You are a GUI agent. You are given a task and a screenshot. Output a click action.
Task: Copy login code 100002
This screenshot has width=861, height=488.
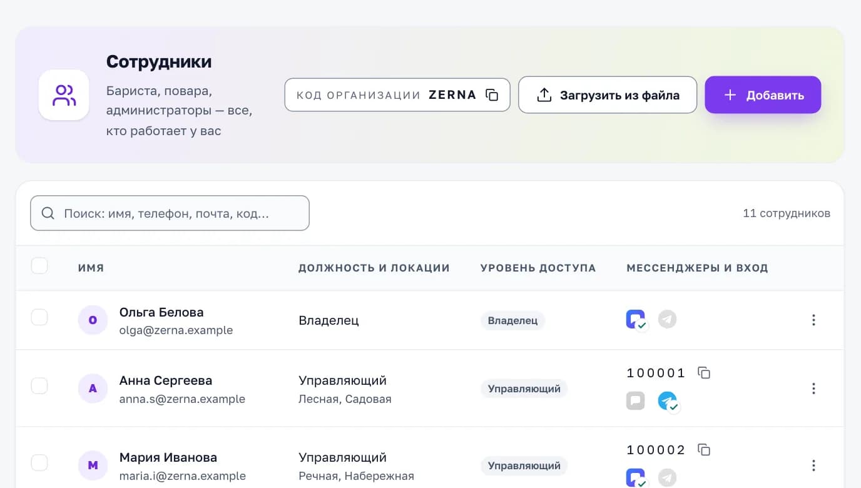pyautogui.click(x=704, y=450)
